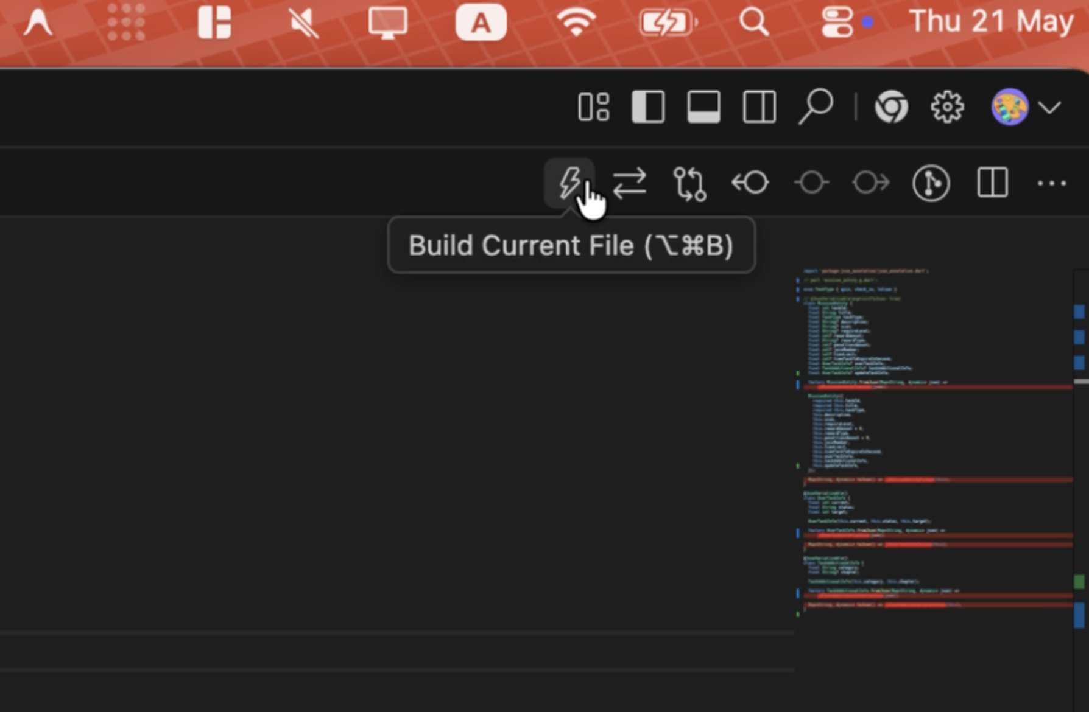Click the Thu 21 May date

(x=992, y=22)
